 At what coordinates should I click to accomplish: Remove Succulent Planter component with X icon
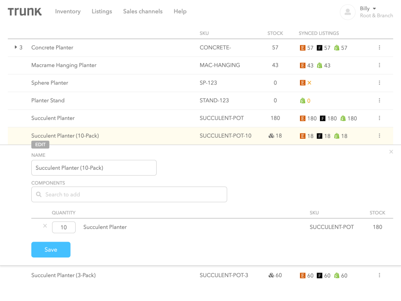45,226
